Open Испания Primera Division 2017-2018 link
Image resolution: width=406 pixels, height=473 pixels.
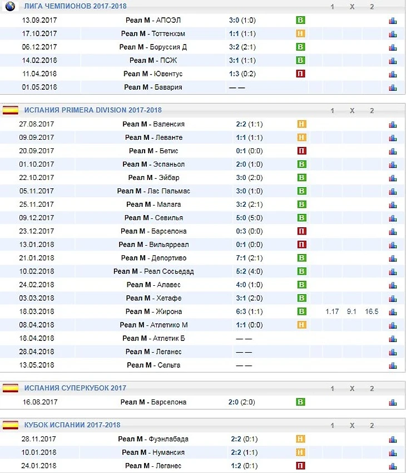point(93,110)
